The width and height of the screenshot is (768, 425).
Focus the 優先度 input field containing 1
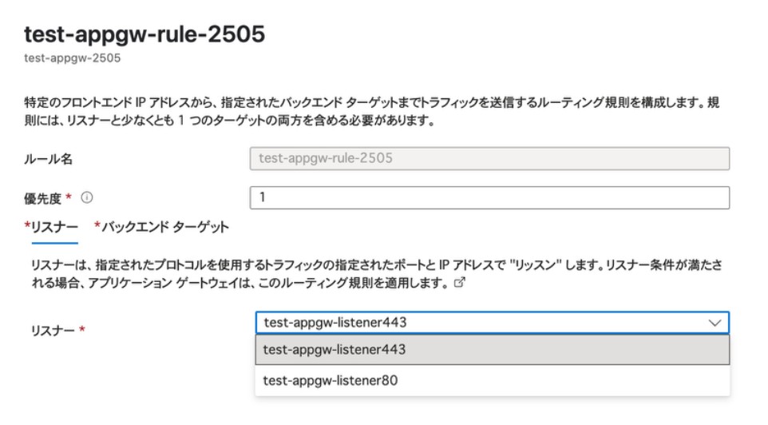click(489, 197)
